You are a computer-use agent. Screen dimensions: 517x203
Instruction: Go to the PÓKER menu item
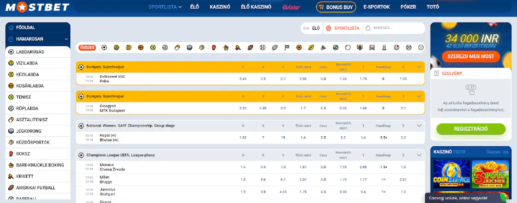point(408,7)
